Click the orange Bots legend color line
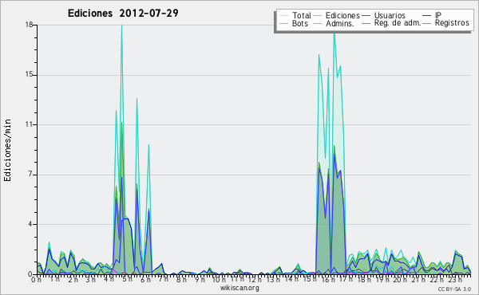This screenshot has width=479, height=295. coord(283,23)
